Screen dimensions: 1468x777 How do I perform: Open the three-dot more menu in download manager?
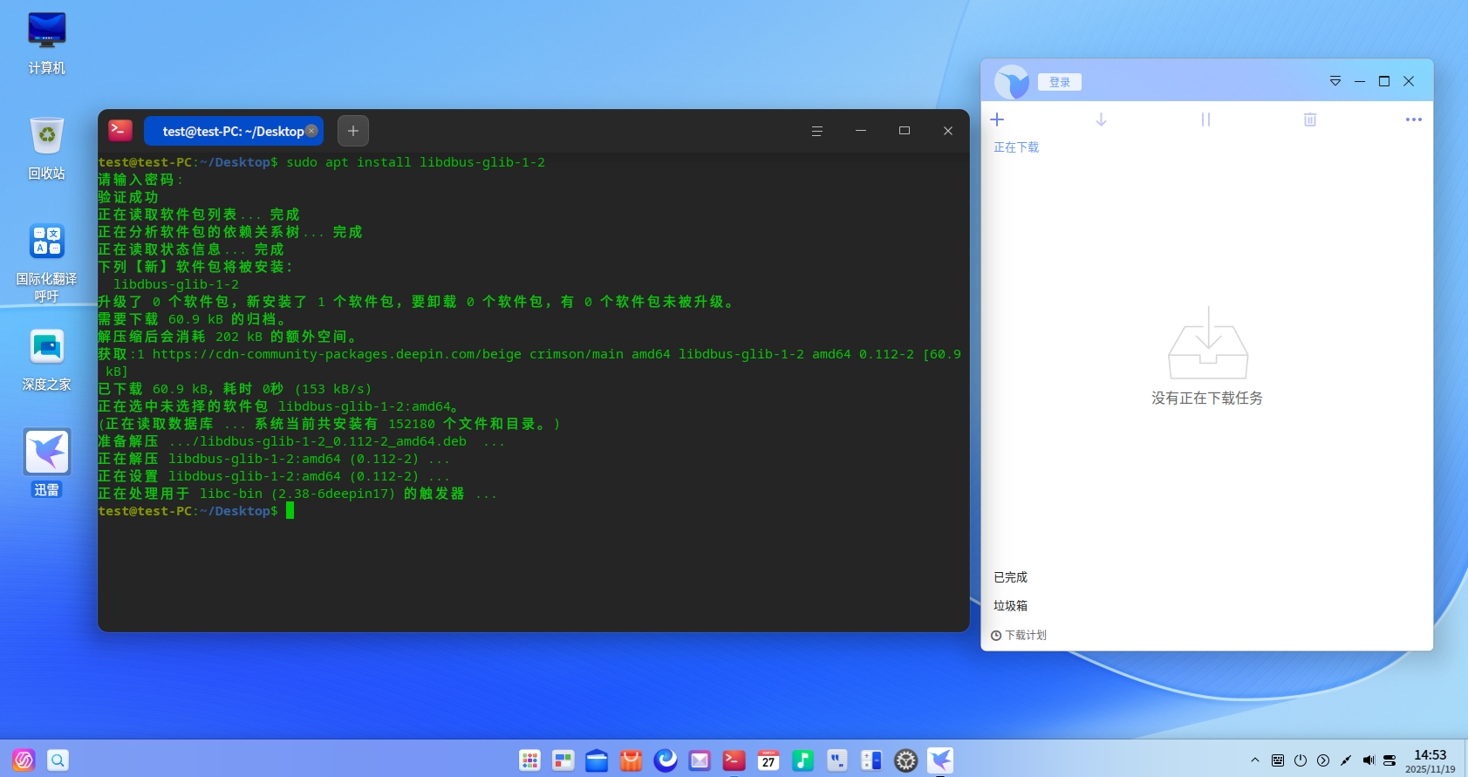pyautogui.click(x=1414, y=119)
